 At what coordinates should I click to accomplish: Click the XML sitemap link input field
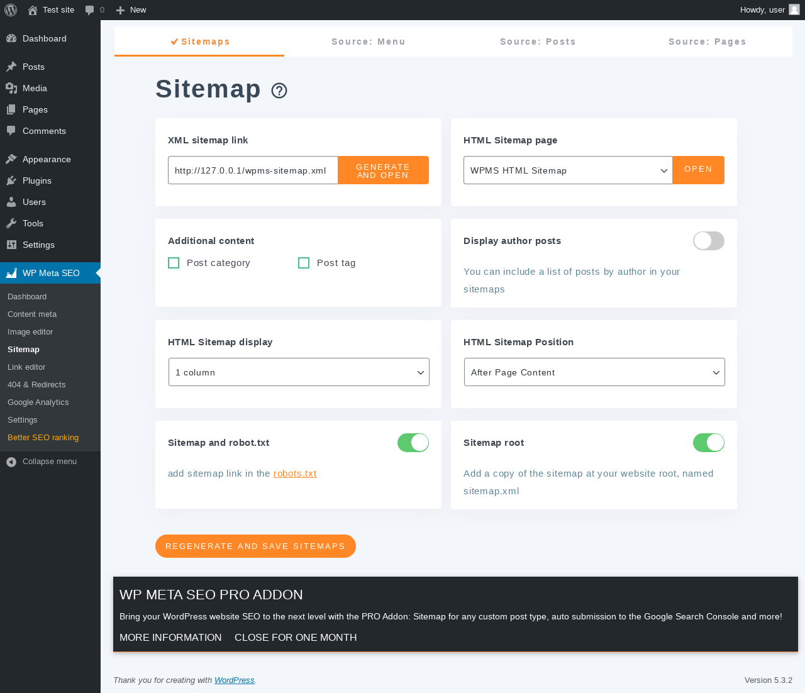pyautogui.click(x=253, y=170)
